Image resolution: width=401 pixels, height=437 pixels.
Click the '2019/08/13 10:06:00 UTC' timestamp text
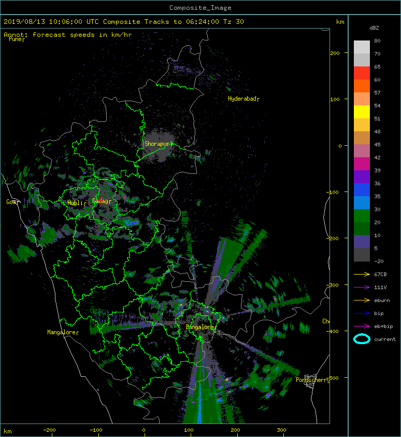[51, 22]
